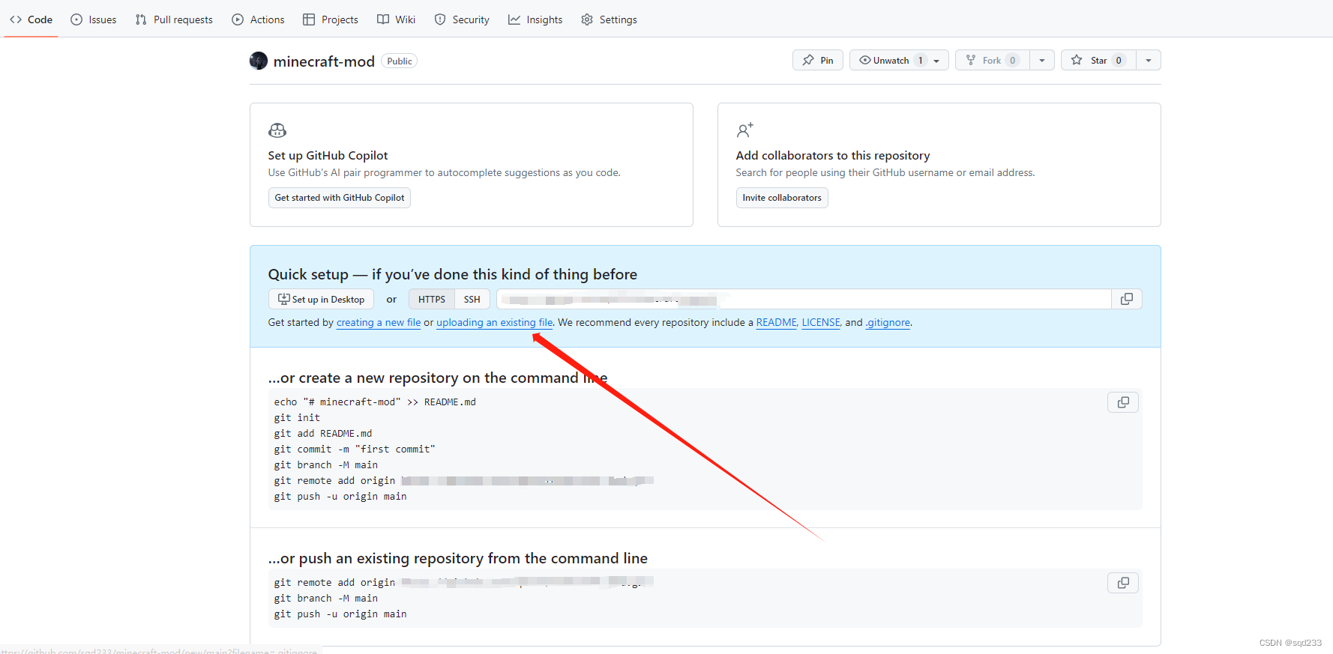Click the 'git add README.md' line
The height and width of the screenshot is (654, 1333).
point(323,434)
